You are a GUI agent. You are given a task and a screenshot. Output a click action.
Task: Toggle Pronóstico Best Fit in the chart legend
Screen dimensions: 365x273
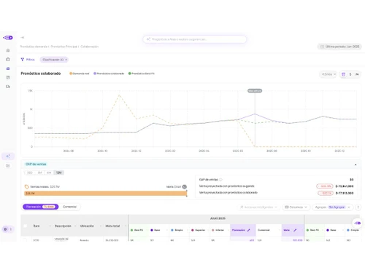click(142, 74)
